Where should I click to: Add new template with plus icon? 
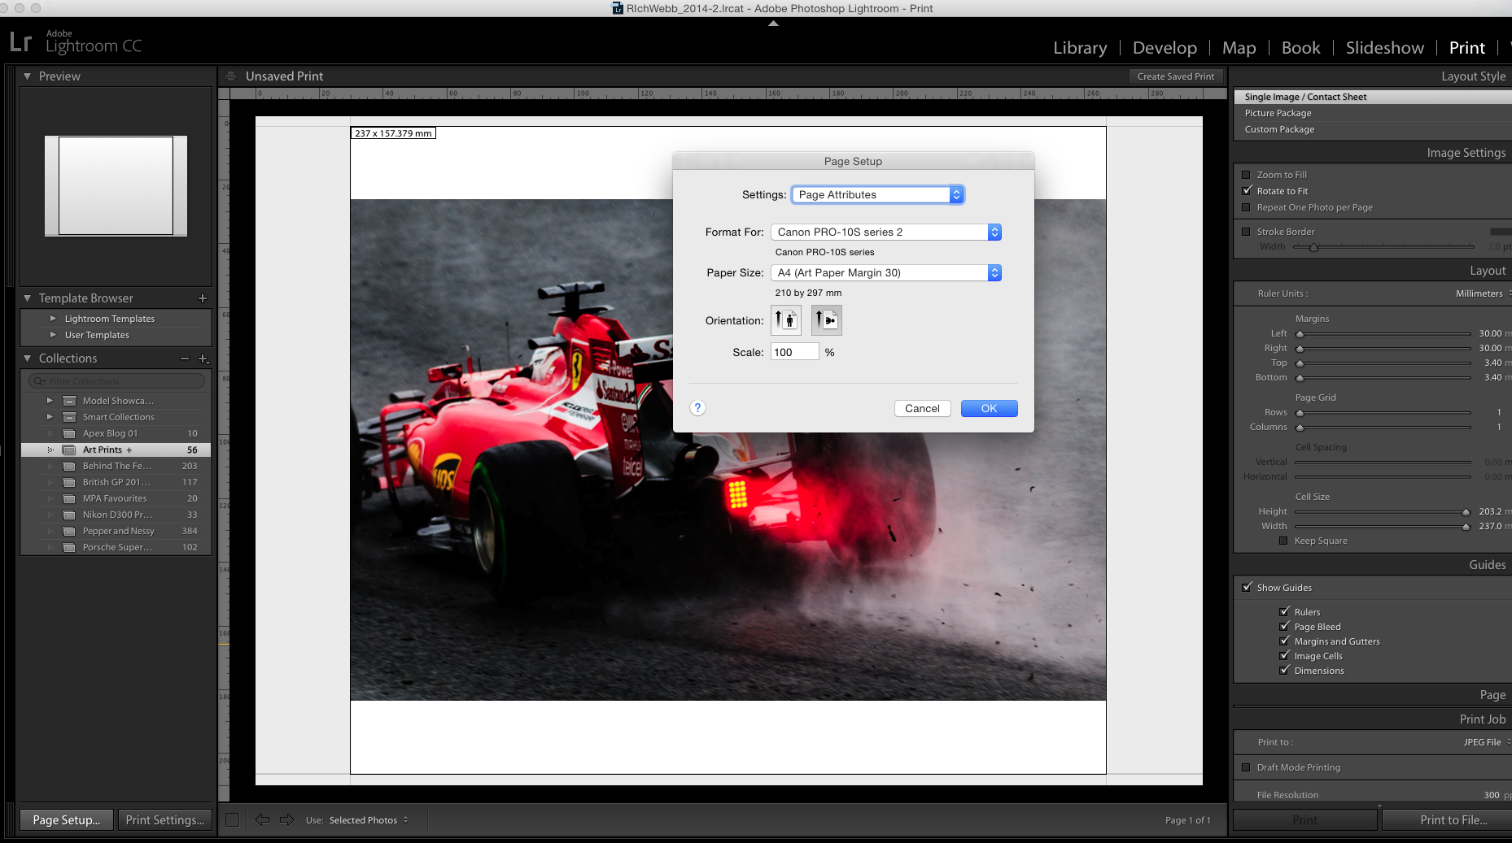click(203, 298)
